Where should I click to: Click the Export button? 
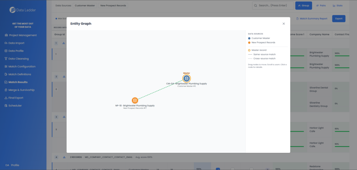click(339, 19)
